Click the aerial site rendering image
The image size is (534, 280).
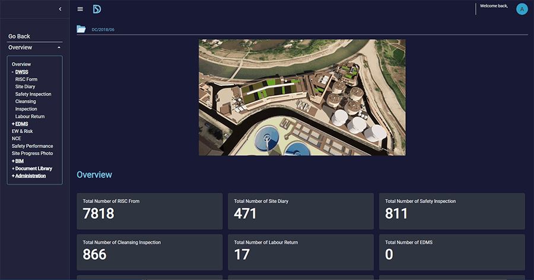coord(302,98)
